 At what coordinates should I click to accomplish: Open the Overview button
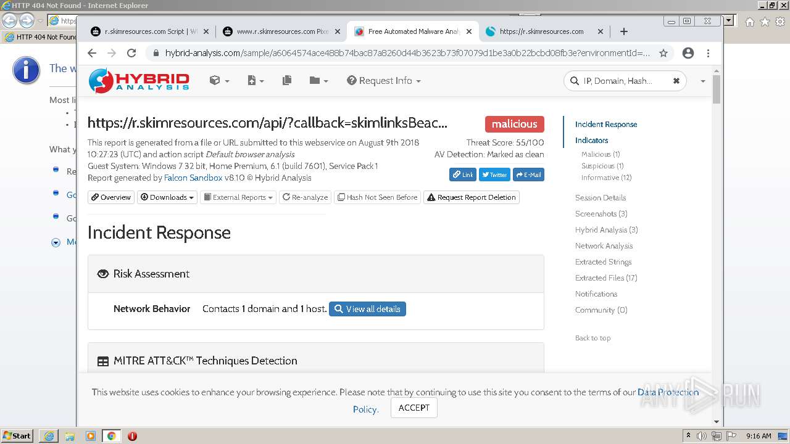click(x=111, y=197)
